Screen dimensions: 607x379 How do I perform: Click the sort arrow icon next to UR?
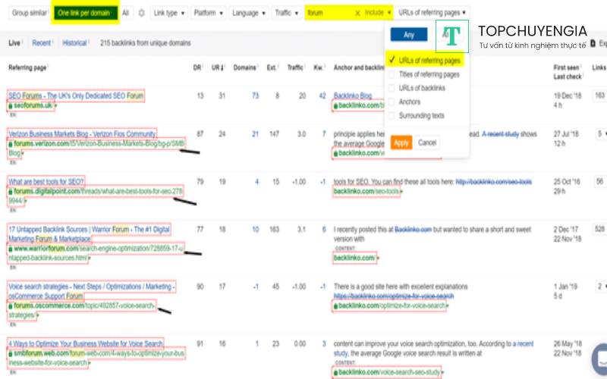[x=221, y=68]
